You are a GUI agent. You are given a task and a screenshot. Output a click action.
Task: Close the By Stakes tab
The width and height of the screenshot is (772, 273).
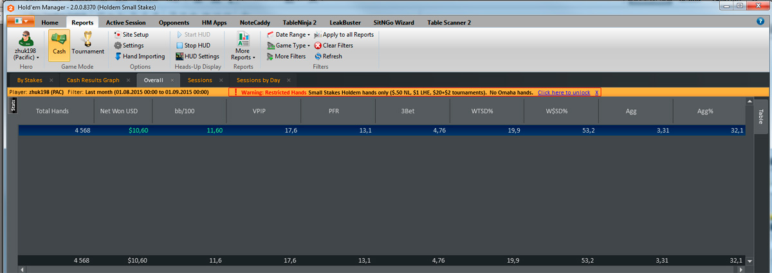(51, 80)
